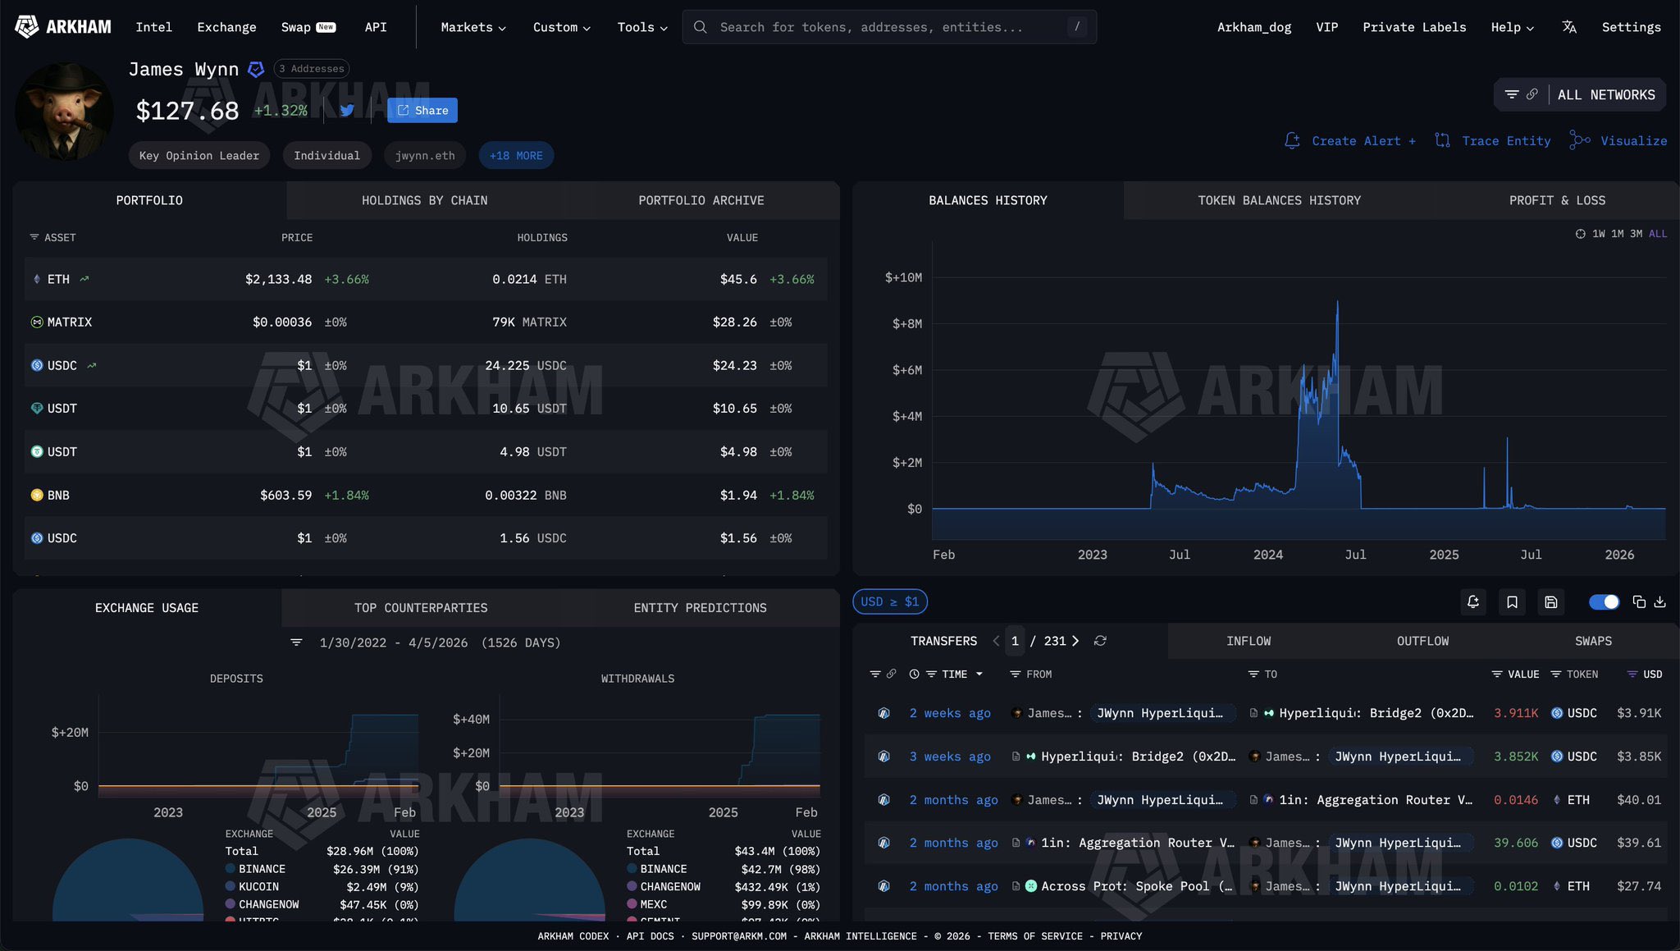
Task: Click the language translate icon
Action: [1569, 27]
